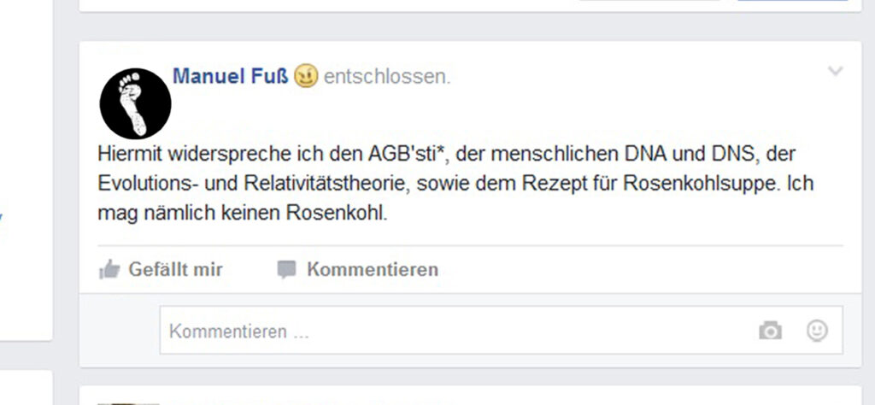Click the "Kommentieren" action label

tap(373, 269)
